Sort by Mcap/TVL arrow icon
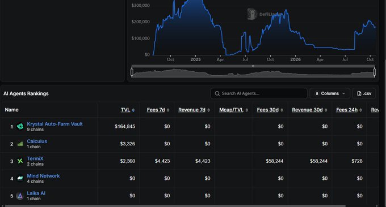The width and height of the screenshot is (386, 207). tap(247, 110)
